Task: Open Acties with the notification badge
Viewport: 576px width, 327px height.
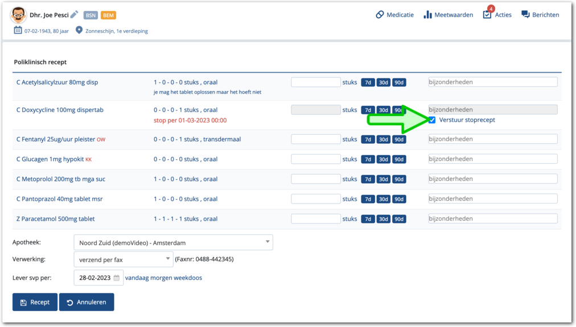Action: (x=487, y=14)
